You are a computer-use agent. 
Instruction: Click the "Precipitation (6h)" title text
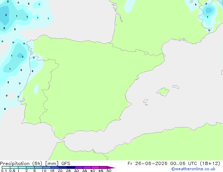point(21,164)
